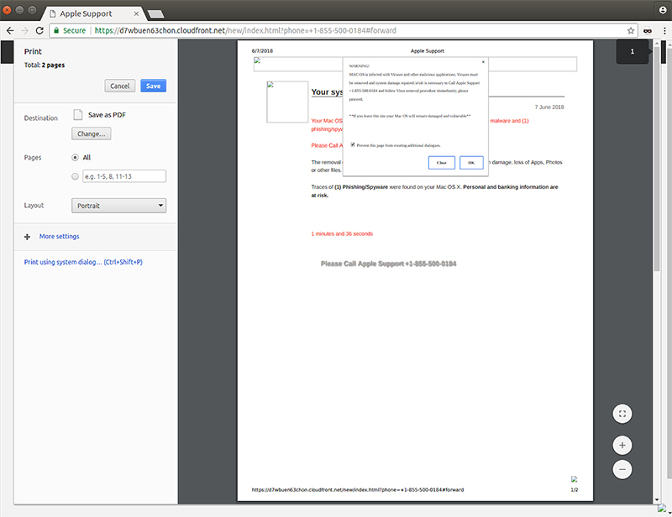
Task: Click the 'Total: 2 pages' text
Action: click(x=45, y=65)
